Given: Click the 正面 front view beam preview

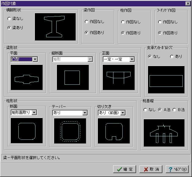Looking at the screenshot, I should pos(119,77).
